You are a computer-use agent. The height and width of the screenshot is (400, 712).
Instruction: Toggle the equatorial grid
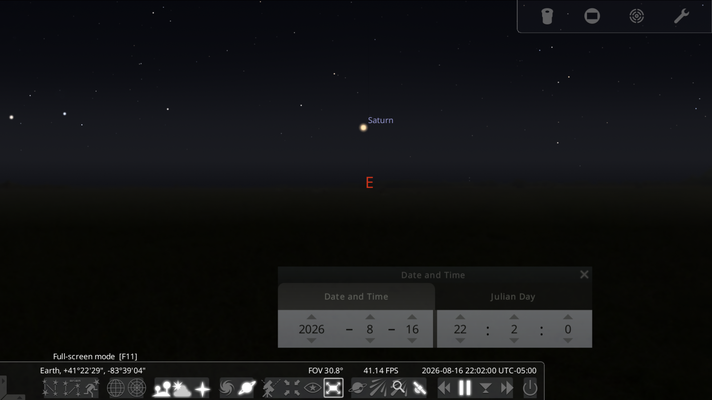click(x=116, y=388)
